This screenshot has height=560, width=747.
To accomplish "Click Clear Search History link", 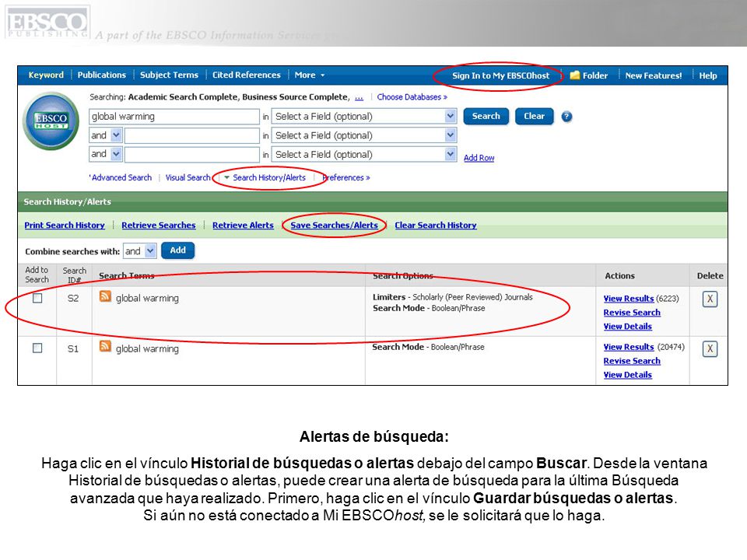I will coord(436,226).
